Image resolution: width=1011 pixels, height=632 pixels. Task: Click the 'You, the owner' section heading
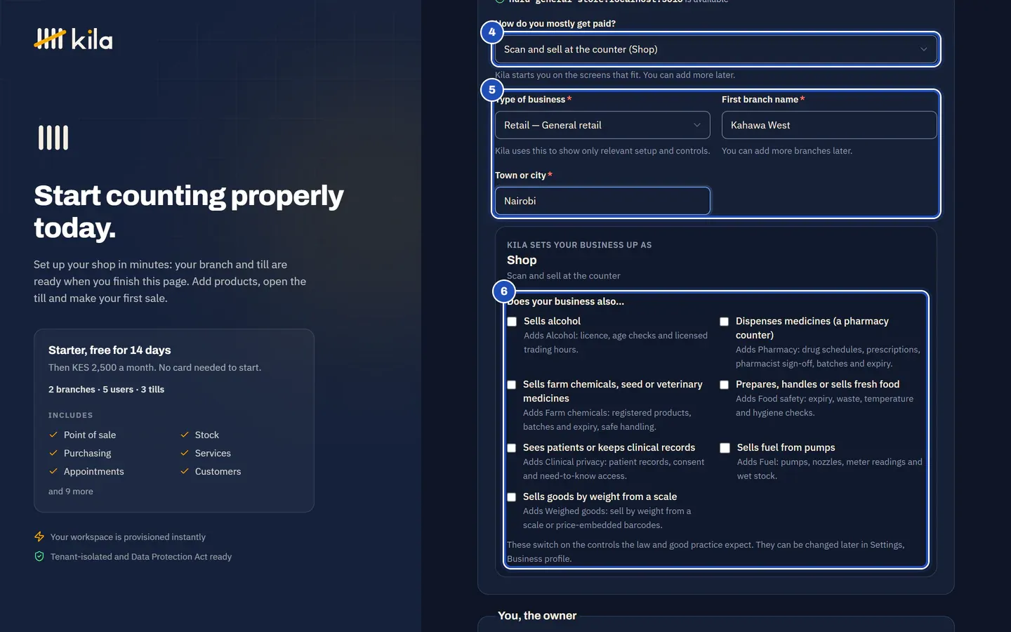[537, 616]
